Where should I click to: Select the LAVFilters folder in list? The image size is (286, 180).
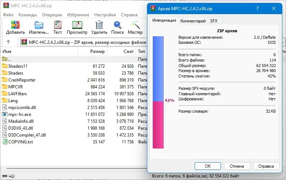coord(17,93)
